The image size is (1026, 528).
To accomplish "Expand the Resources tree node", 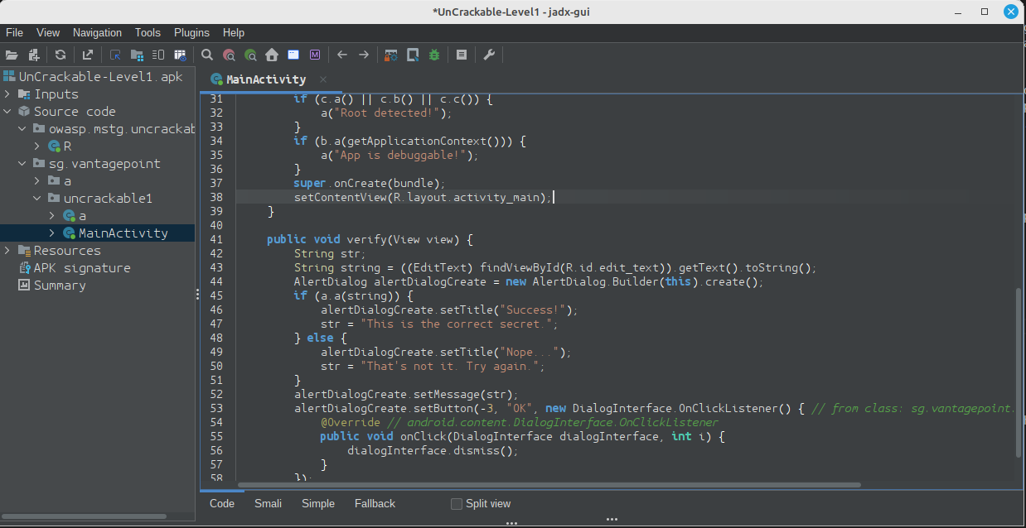I will 7,251.
